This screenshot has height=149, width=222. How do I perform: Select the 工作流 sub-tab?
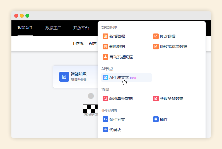coord(78,44)
